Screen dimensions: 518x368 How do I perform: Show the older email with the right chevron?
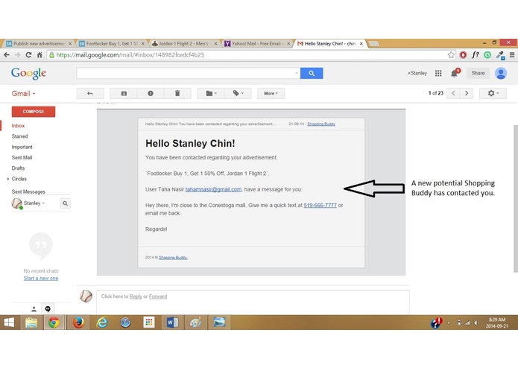(x=467, y=93)
